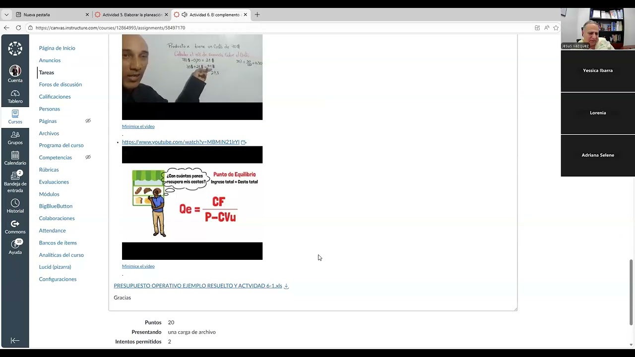Toggle visibility eye next to Páginas

[x=88, y=121]
